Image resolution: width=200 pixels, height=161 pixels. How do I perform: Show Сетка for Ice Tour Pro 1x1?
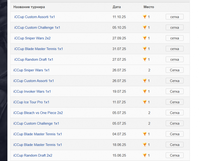click(x=175, y=102)
